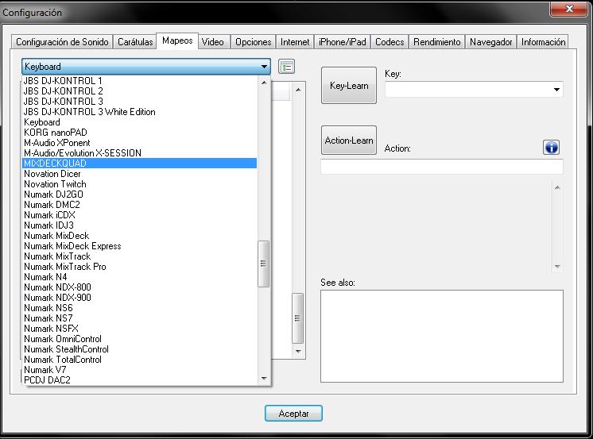Select Numark MixDeck Express
The height and width of the screenshot is (439, 593).
(140, 246)
